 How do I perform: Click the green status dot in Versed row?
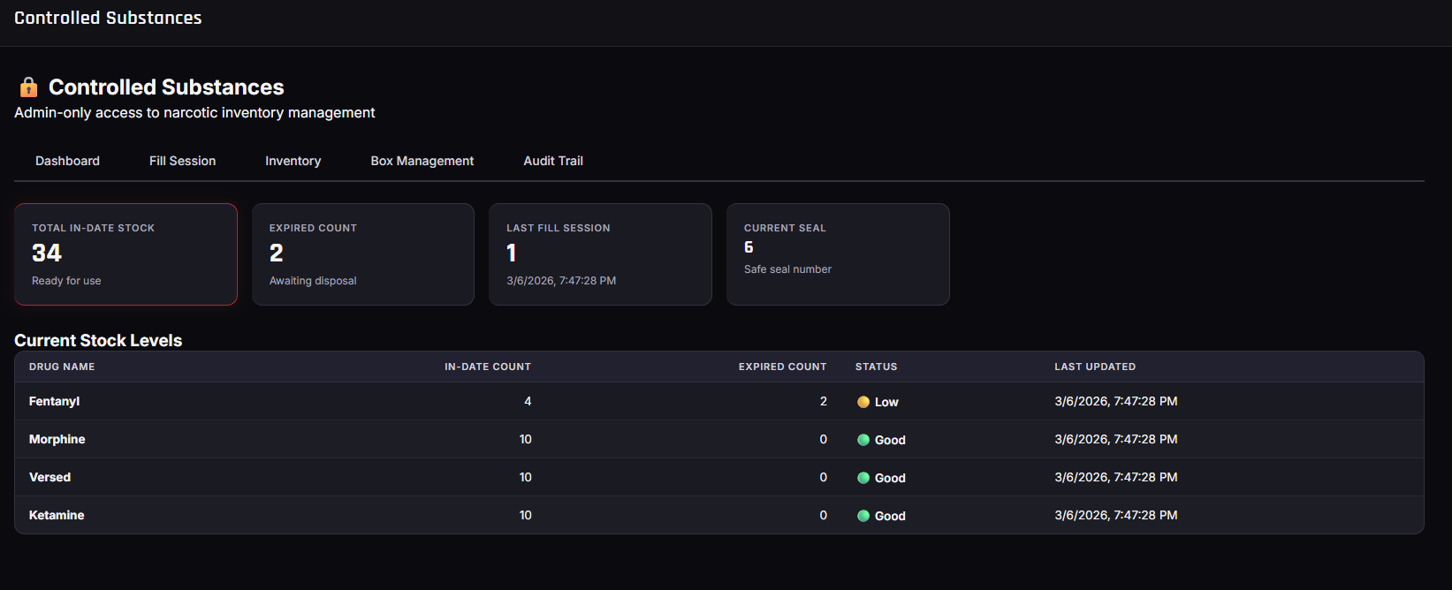tap(863, 478)
